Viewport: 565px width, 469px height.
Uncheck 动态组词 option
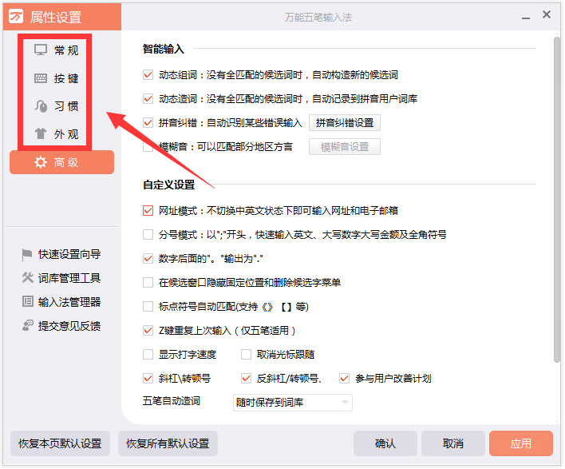click(x=148, y=74)
